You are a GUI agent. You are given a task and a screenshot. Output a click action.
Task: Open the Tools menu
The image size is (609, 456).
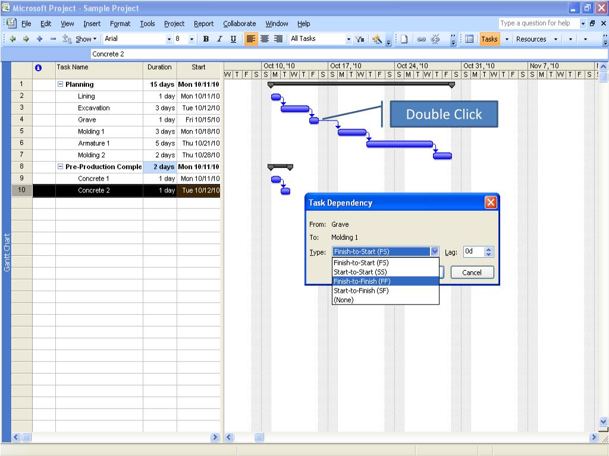pos(147,24)
